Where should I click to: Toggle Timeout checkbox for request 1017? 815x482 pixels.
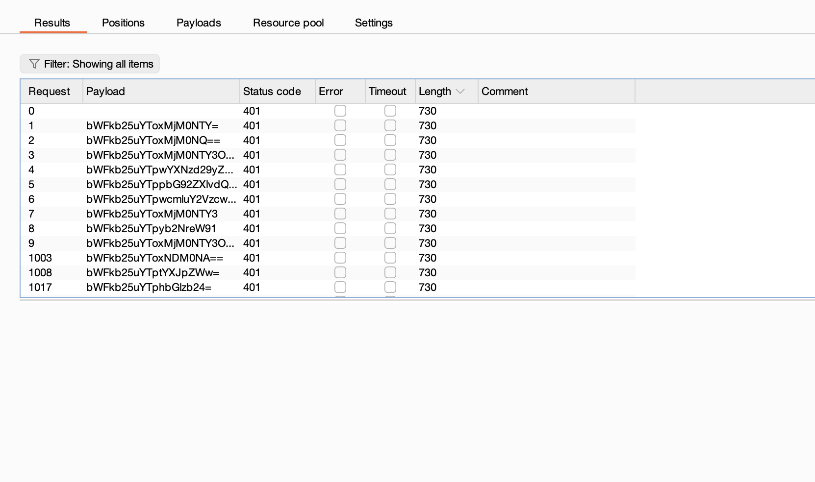(x=390, y=287)
